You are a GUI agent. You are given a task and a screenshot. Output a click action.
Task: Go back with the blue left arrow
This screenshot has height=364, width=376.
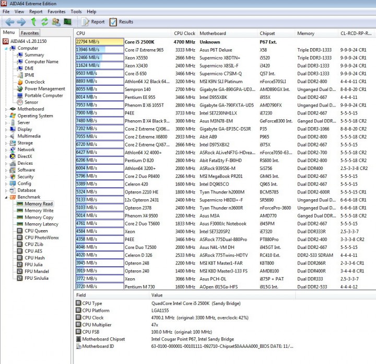click(x=10, y=22)
